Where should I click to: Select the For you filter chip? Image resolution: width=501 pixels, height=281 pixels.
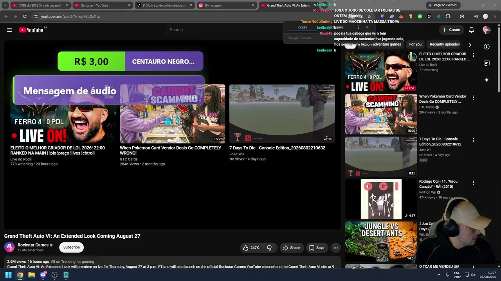click(415, 44)
